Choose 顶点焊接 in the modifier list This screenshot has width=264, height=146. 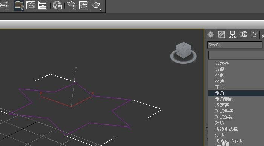pos(224,111)
